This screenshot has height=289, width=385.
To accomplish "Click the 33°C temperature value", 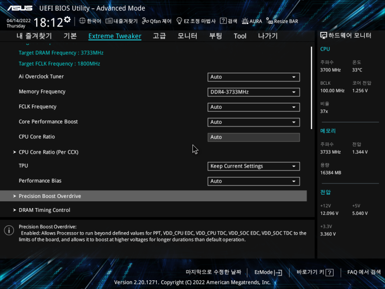I will [x=357, y=70].
